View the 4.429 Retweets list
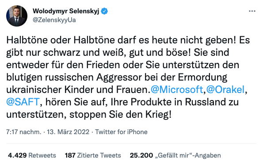This screenshot has width=263, height=166. coord(32,155)
